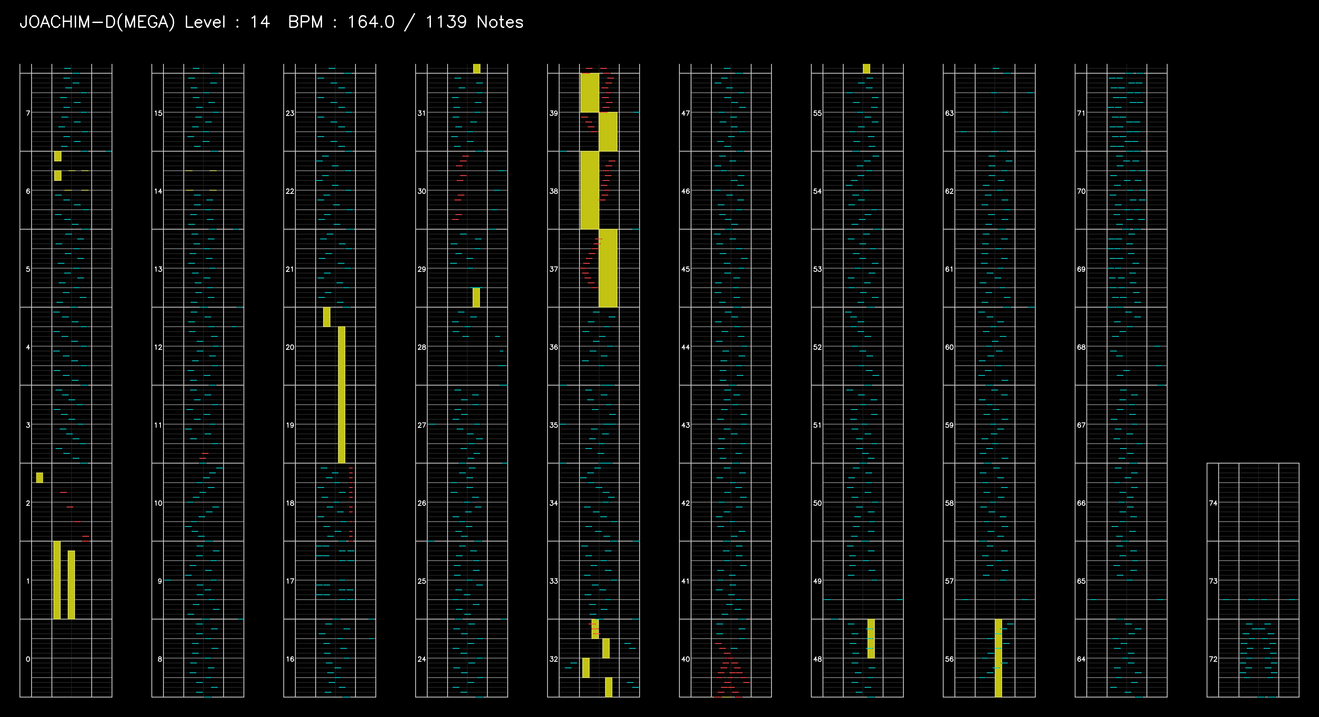Click the upper yellow note block in measure 6
This screenshot has height=717, width=1319.
click(58, 156)
